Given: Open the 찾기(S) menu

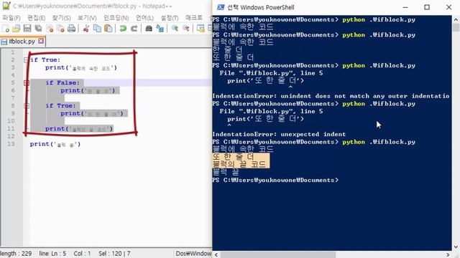Looking at the screenshot, I should coord(61,18).
